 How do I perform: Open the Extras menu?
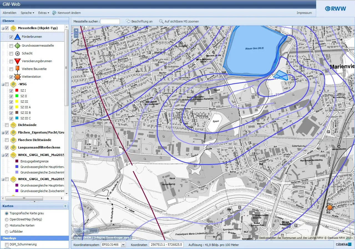[44, 13]
